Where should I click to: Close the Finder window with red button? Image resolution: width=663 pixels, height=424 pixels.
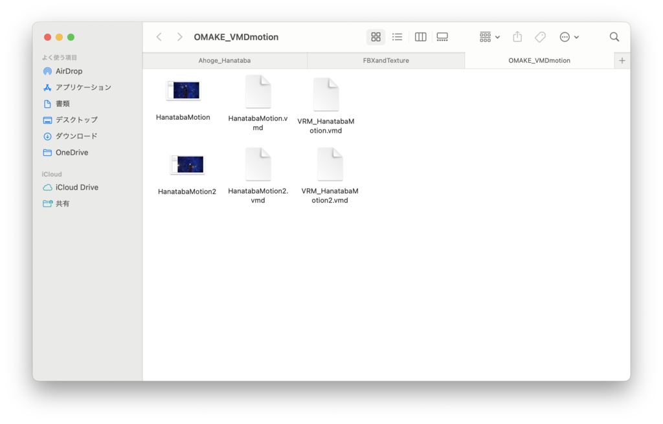coord(48,37)
